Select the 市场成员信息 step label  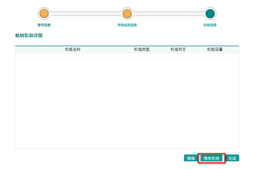point(127,25)
